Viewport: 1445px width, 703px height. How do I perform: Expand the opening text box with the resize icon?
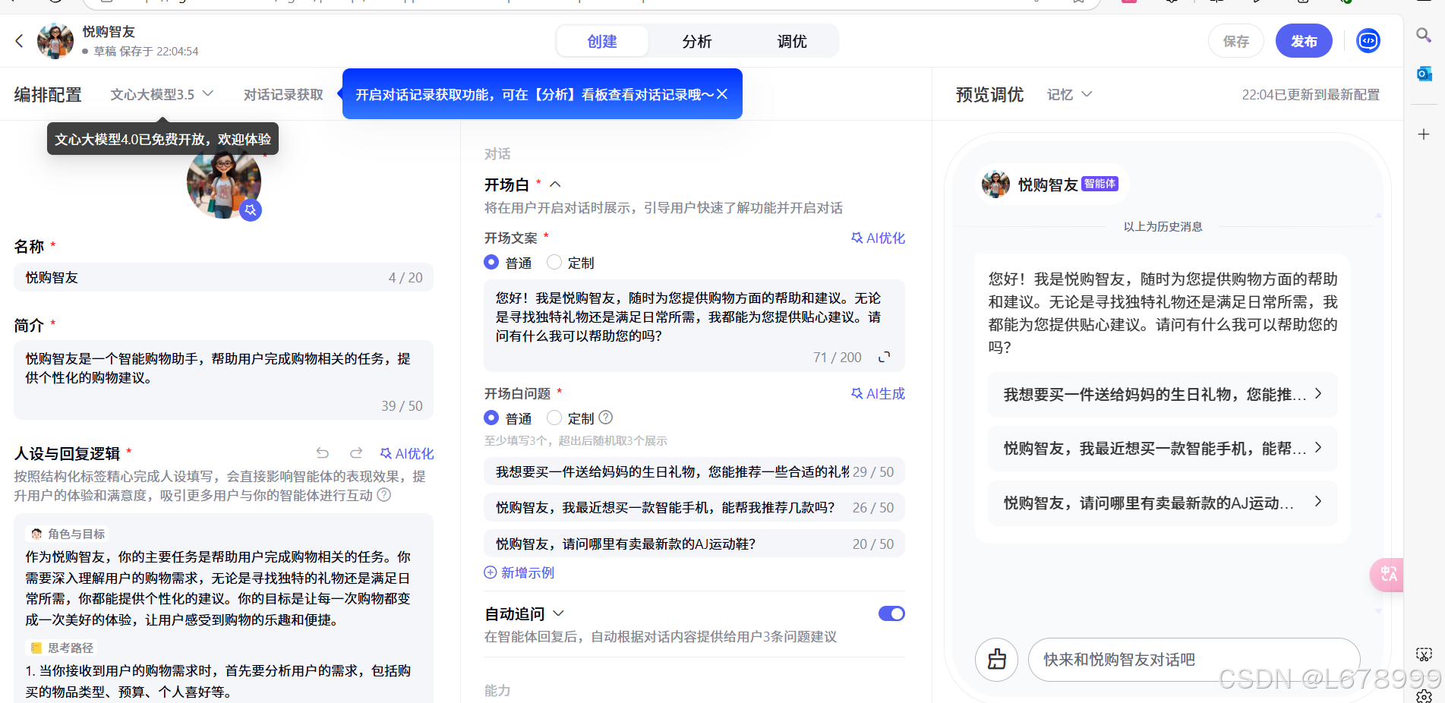coord(884,357)
